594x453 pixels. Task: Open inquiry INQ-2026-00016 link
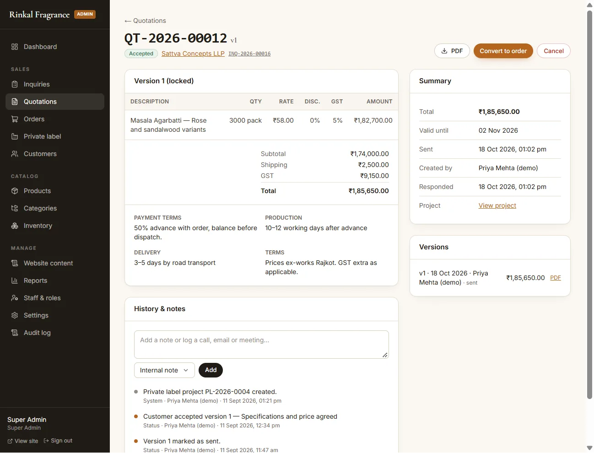(x=249, y=54)
